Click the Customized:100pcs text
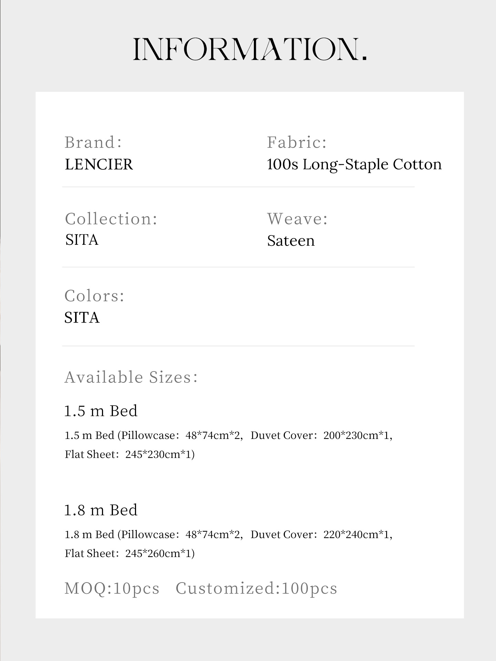Viewport: 496px width, 661px height. pyautogui.click(x=257, y=588)
